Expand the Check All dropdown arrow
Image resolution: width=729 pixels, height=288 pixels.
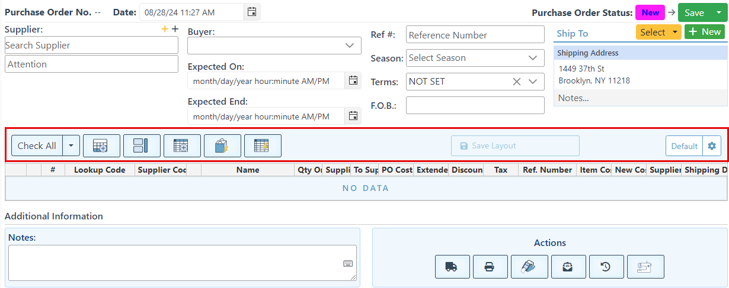pos(71,145)
